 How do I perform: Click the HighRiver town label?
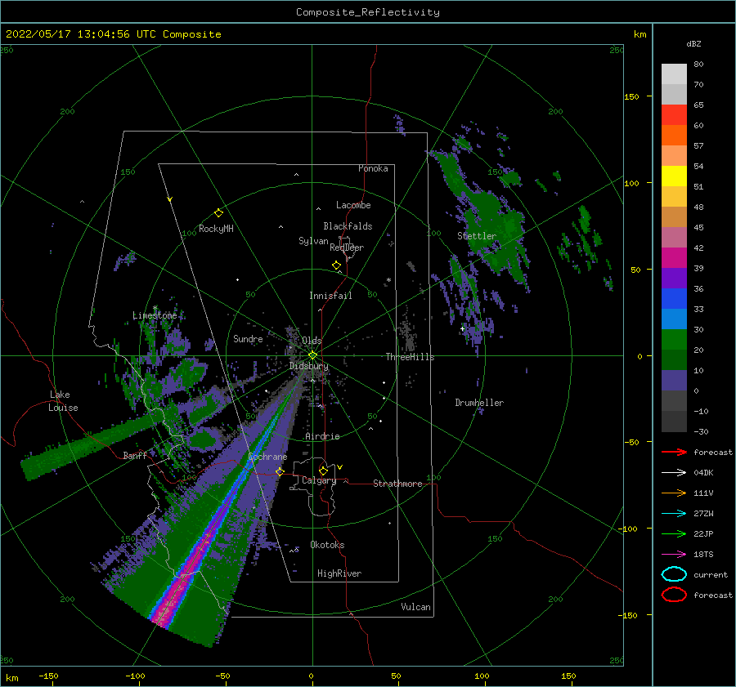339,573
